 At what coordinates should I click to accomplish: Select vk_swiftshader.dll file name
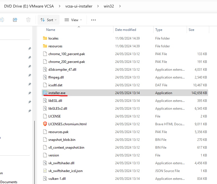point(61,163)
